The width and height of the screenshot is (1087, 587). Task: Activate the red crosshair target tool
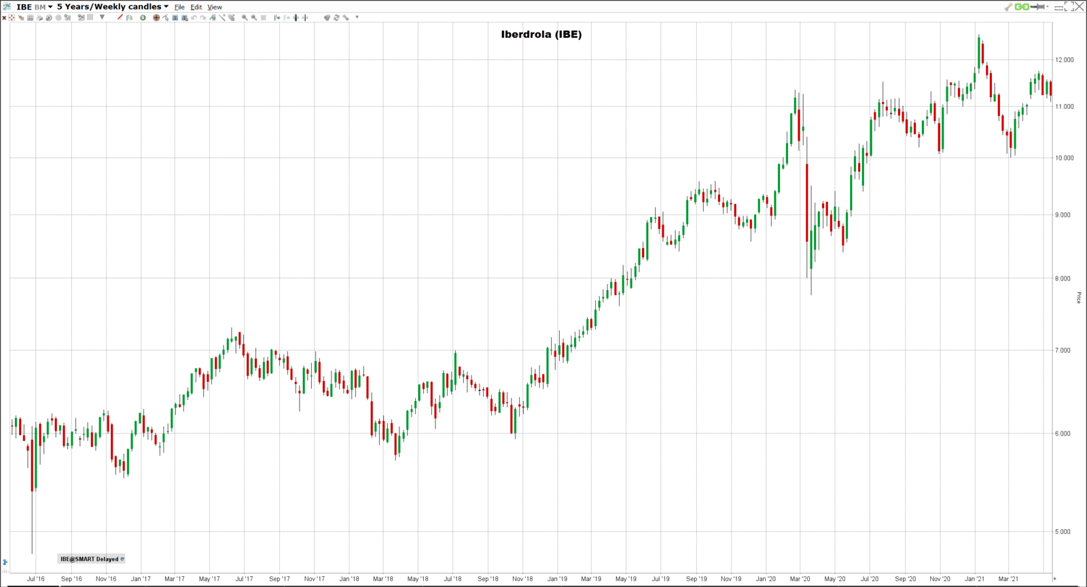click(x=156, y=18)
